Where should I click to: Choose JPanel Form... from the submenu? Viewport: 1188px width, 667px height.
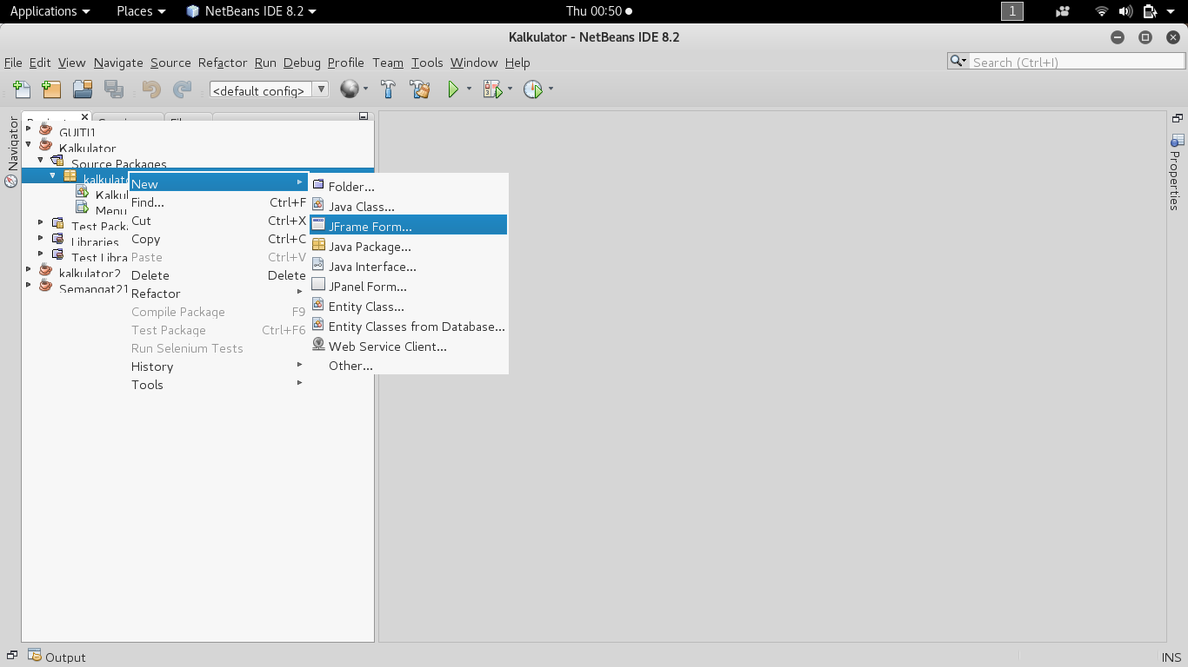409,287
